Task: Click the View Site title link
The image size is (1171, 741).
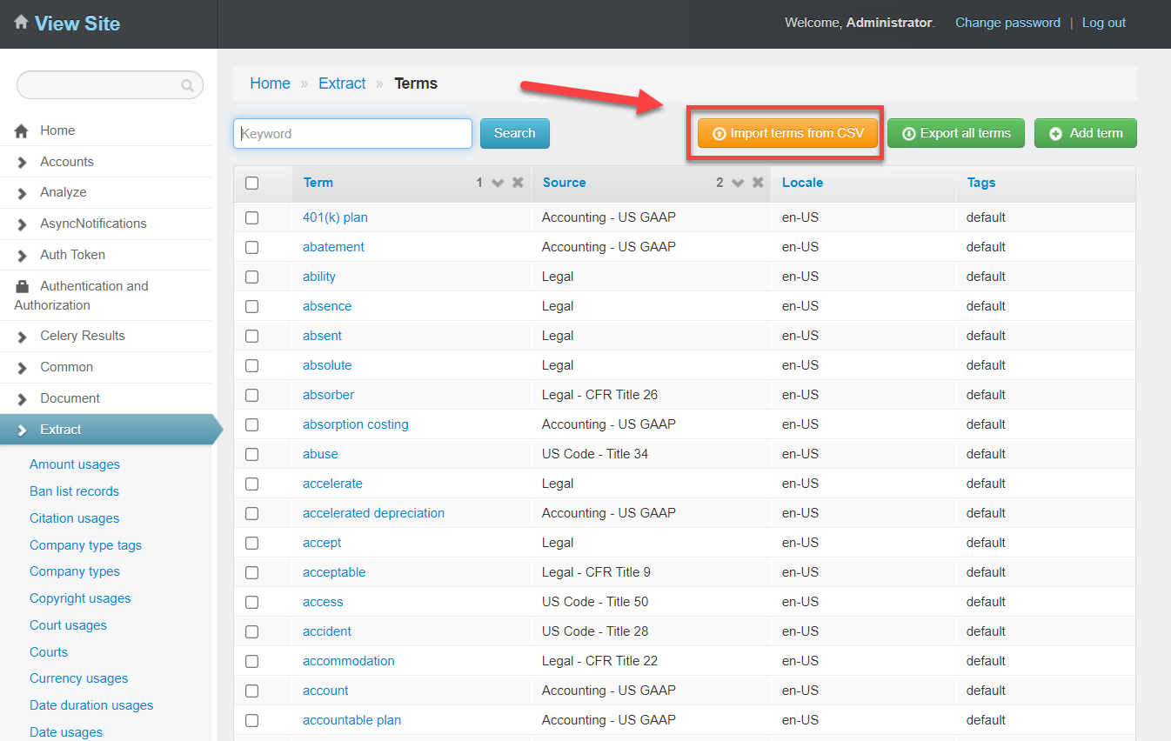Action: coord(77,23)
